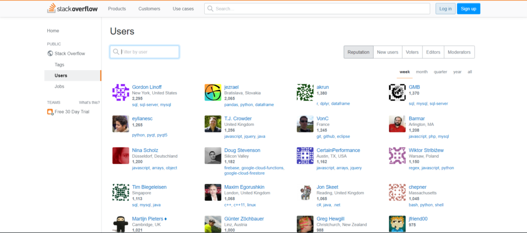Screen dimensions: 527x233
Task: Open Maxim Egorushkin's avatar
Action: (213, 192)
